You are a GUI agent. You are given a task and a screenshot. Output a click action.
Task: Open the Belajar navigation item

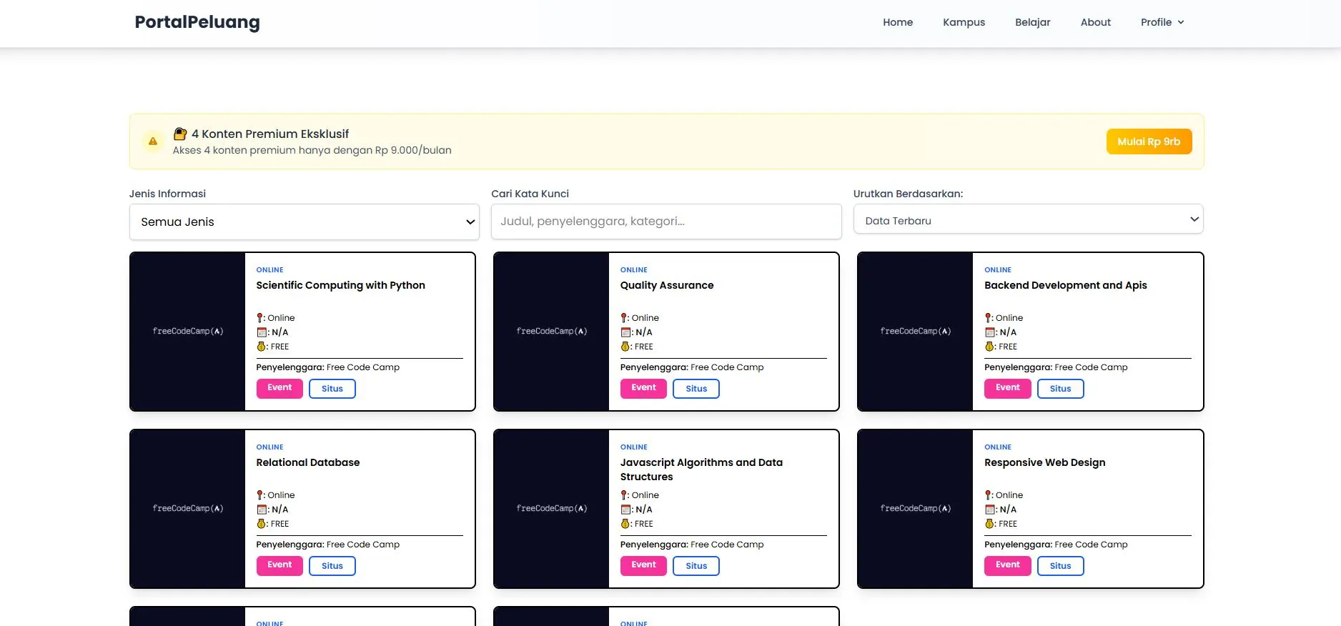click(x=1033, y=22)
